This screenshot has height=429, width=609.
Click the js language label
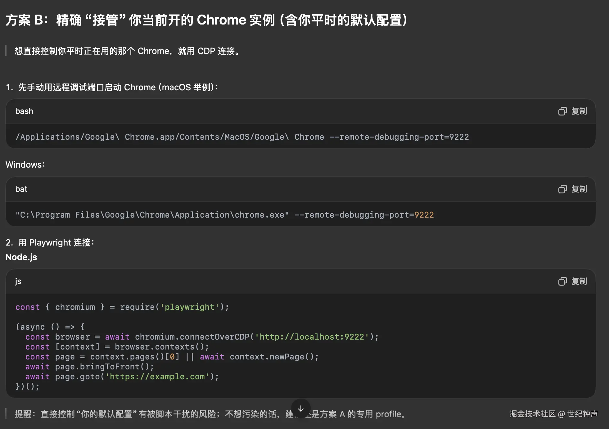(x=18, y=281)
